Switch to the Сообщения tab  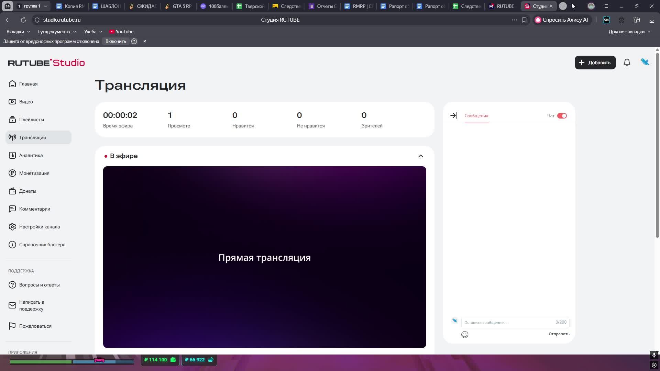click(x=476, y=116)
